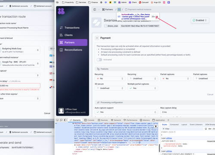Expand the breadcrumb-ellipsis span node
The width and height of the screenshot is (215, 155).
[x=75, y=145]
